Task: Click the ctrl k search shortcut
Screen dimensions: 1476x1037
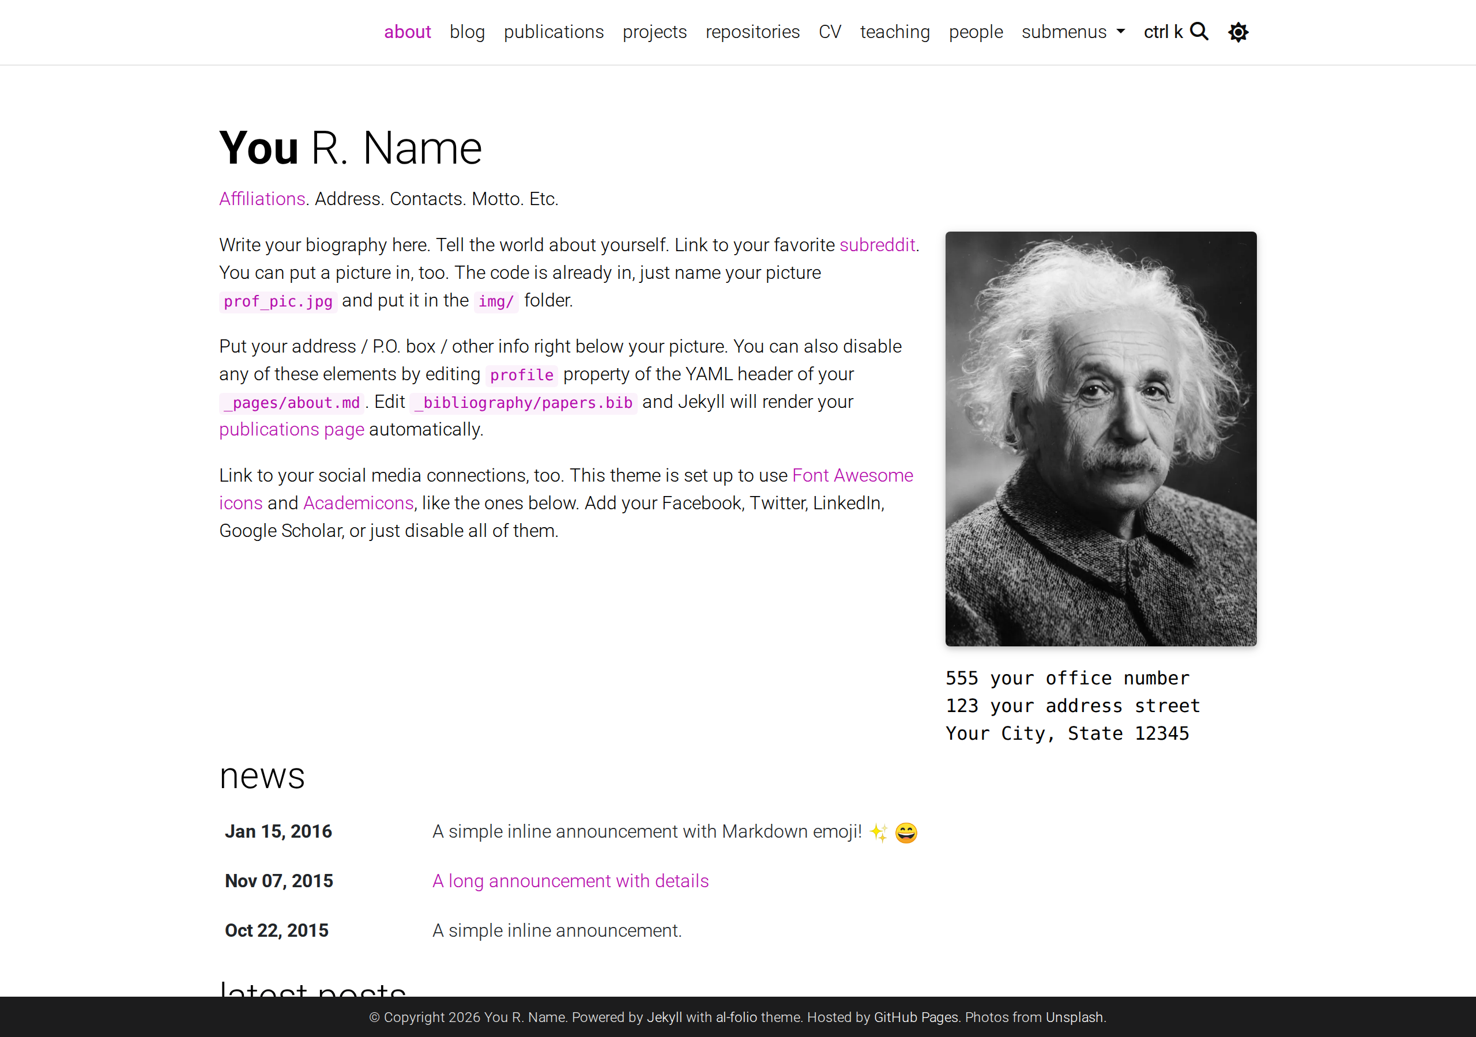Action: (1163, 32)
